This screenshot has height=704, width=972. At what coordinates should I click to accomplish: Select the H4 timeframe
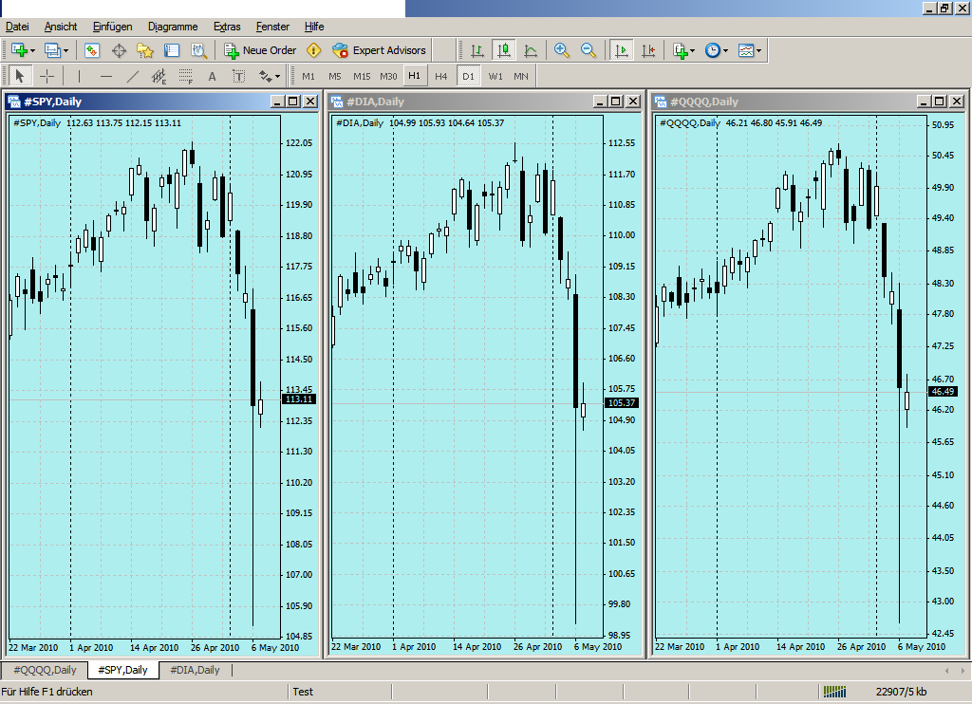pos(440,76)
